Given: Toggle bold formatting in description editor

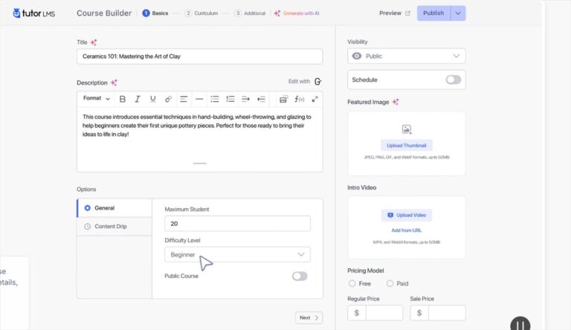Looking at the screenshot, I should click(123, 99).
